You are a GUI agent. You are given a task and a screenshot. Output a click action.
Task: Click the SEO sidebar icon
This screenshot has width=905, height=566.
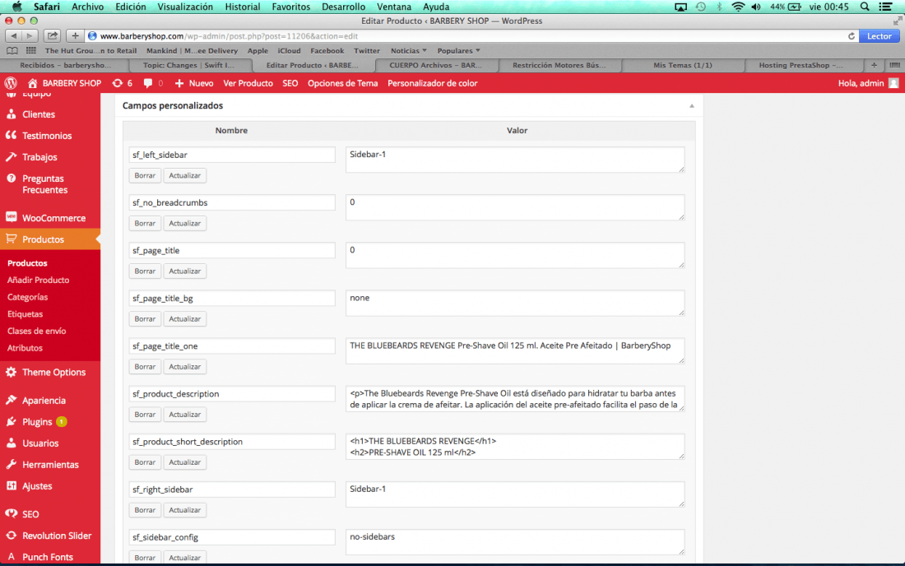click(11, 513)
